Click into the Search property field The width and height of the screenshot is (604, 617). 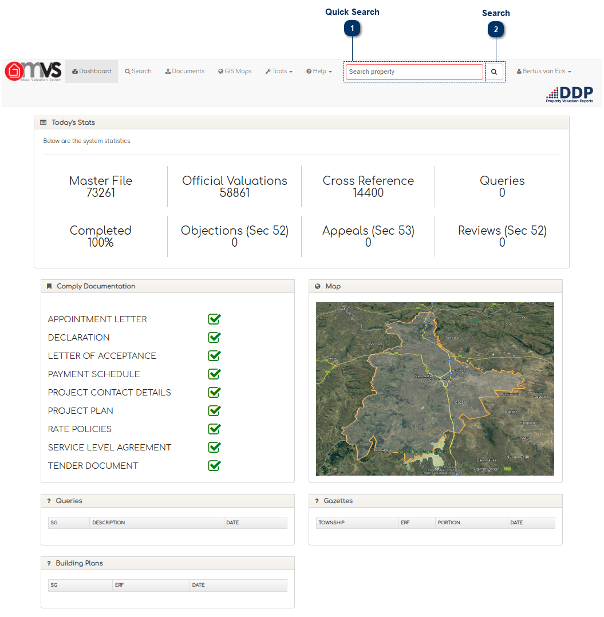click(414, 72)
